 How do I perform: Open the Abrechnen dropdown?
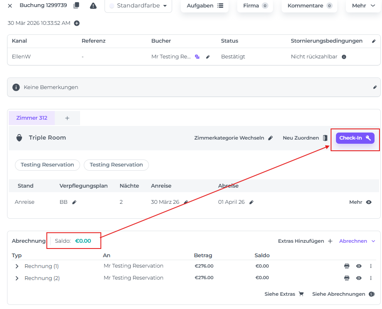[x=357, y=241]
